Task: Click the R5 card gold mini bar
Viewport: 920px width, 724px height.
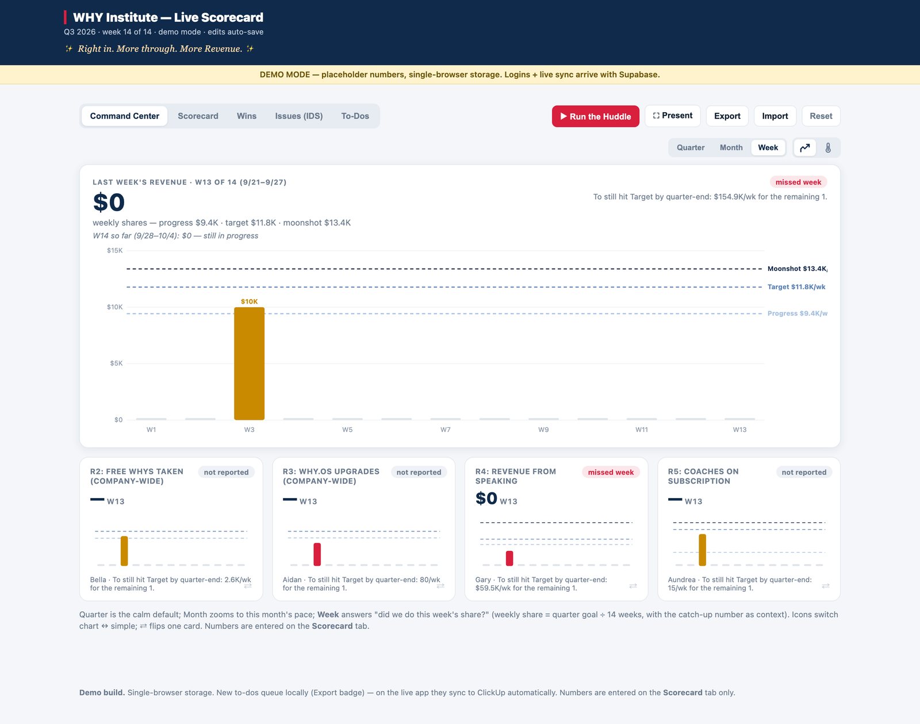Action: (x=702, y=550)
